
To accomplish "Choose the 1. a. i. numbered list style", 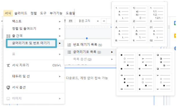I will (122, 15).
